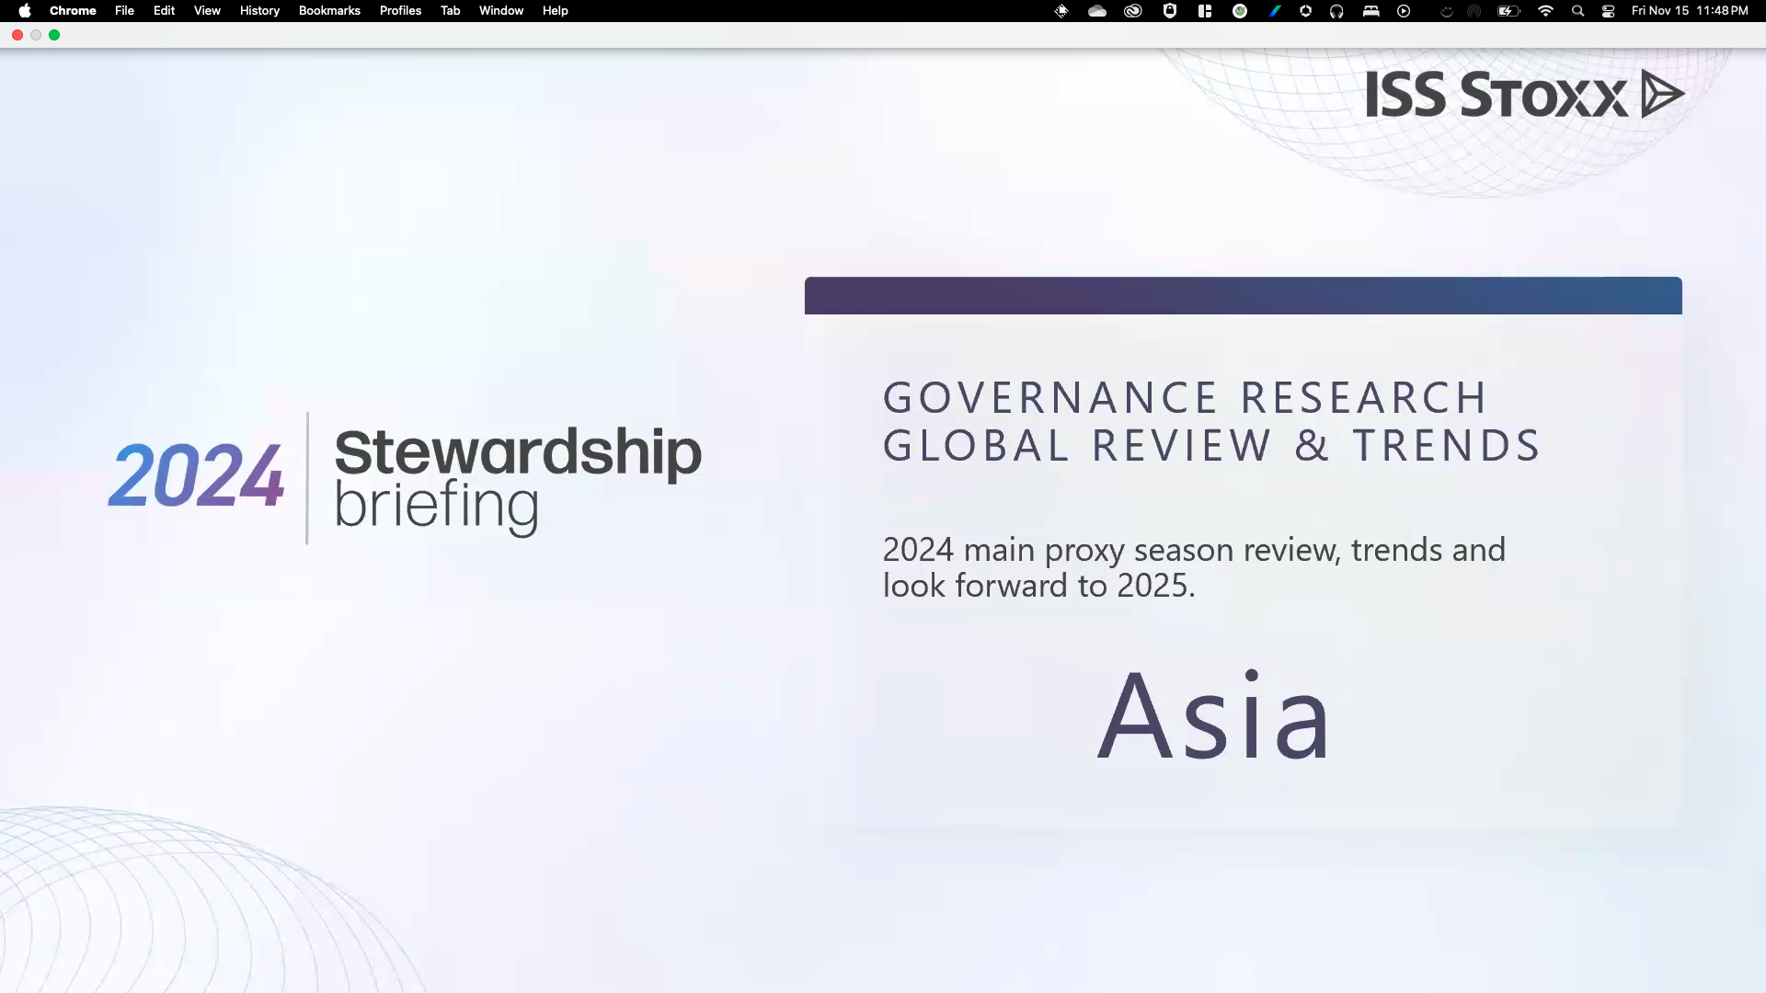Click the screen mirroring rings icon
This screenshot has height=993, width=1766.
click(x=1473, y=11)
